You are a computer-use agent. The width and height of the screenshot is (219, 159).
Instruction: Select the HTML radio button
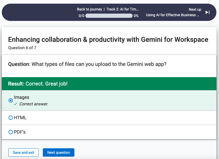11,118
